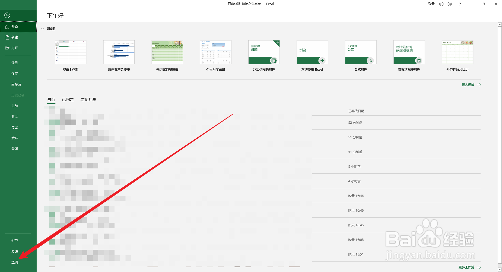
Task: Open 选项 at the sidebar bottom
Action: [x=18, y=262]
